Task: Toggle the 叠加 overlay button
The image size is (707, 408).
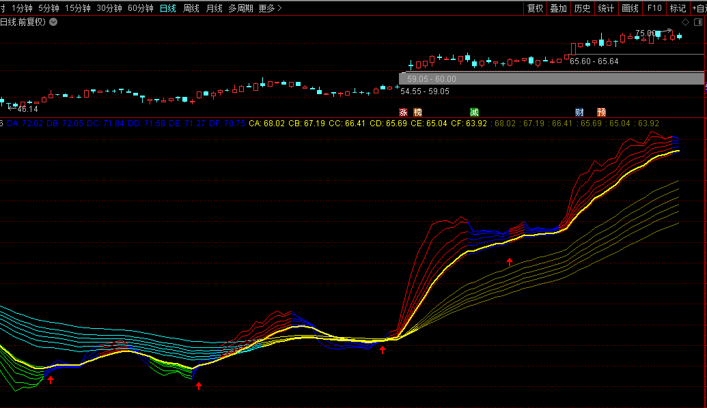Action: [558, 8]
